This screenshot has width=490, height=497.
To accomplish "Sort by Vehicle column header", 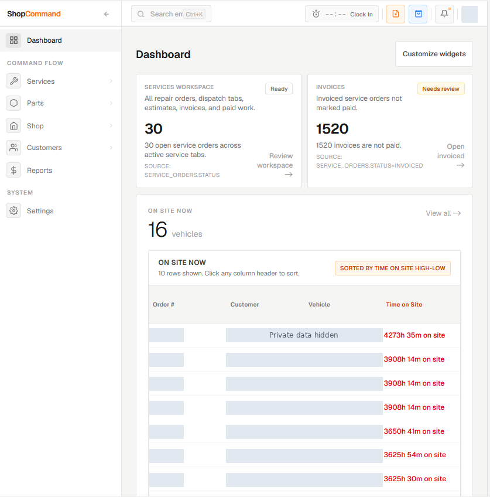I will tap(319, 305).
